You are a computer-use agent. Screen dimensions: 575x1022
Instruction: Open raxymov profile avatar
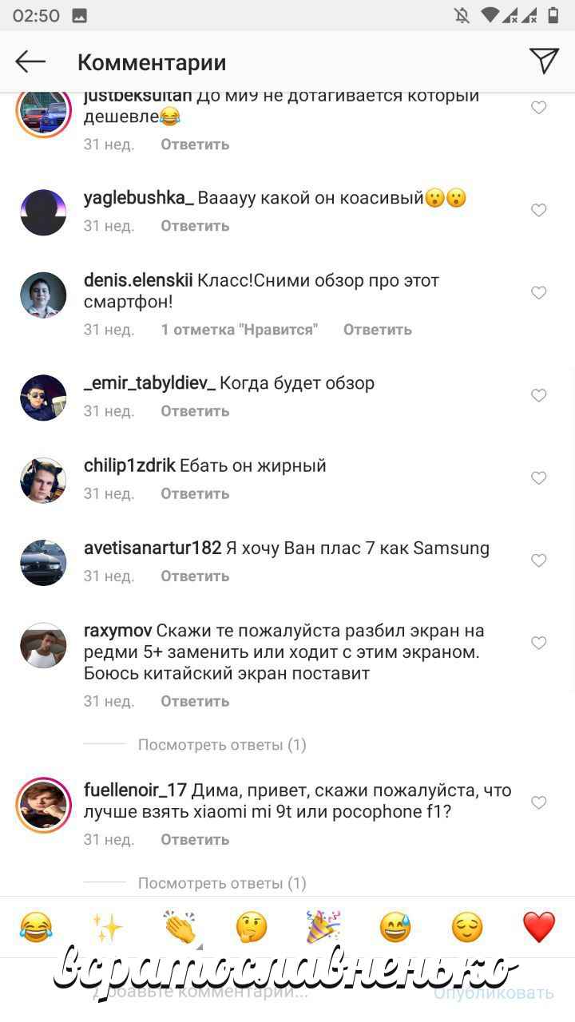(x=43, y=645)
